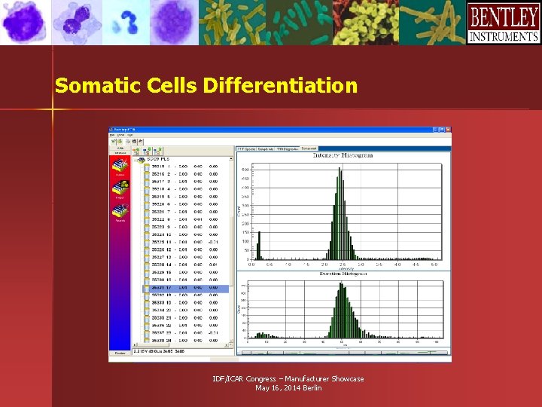Select sample row 35324 10

pos(185,234)
